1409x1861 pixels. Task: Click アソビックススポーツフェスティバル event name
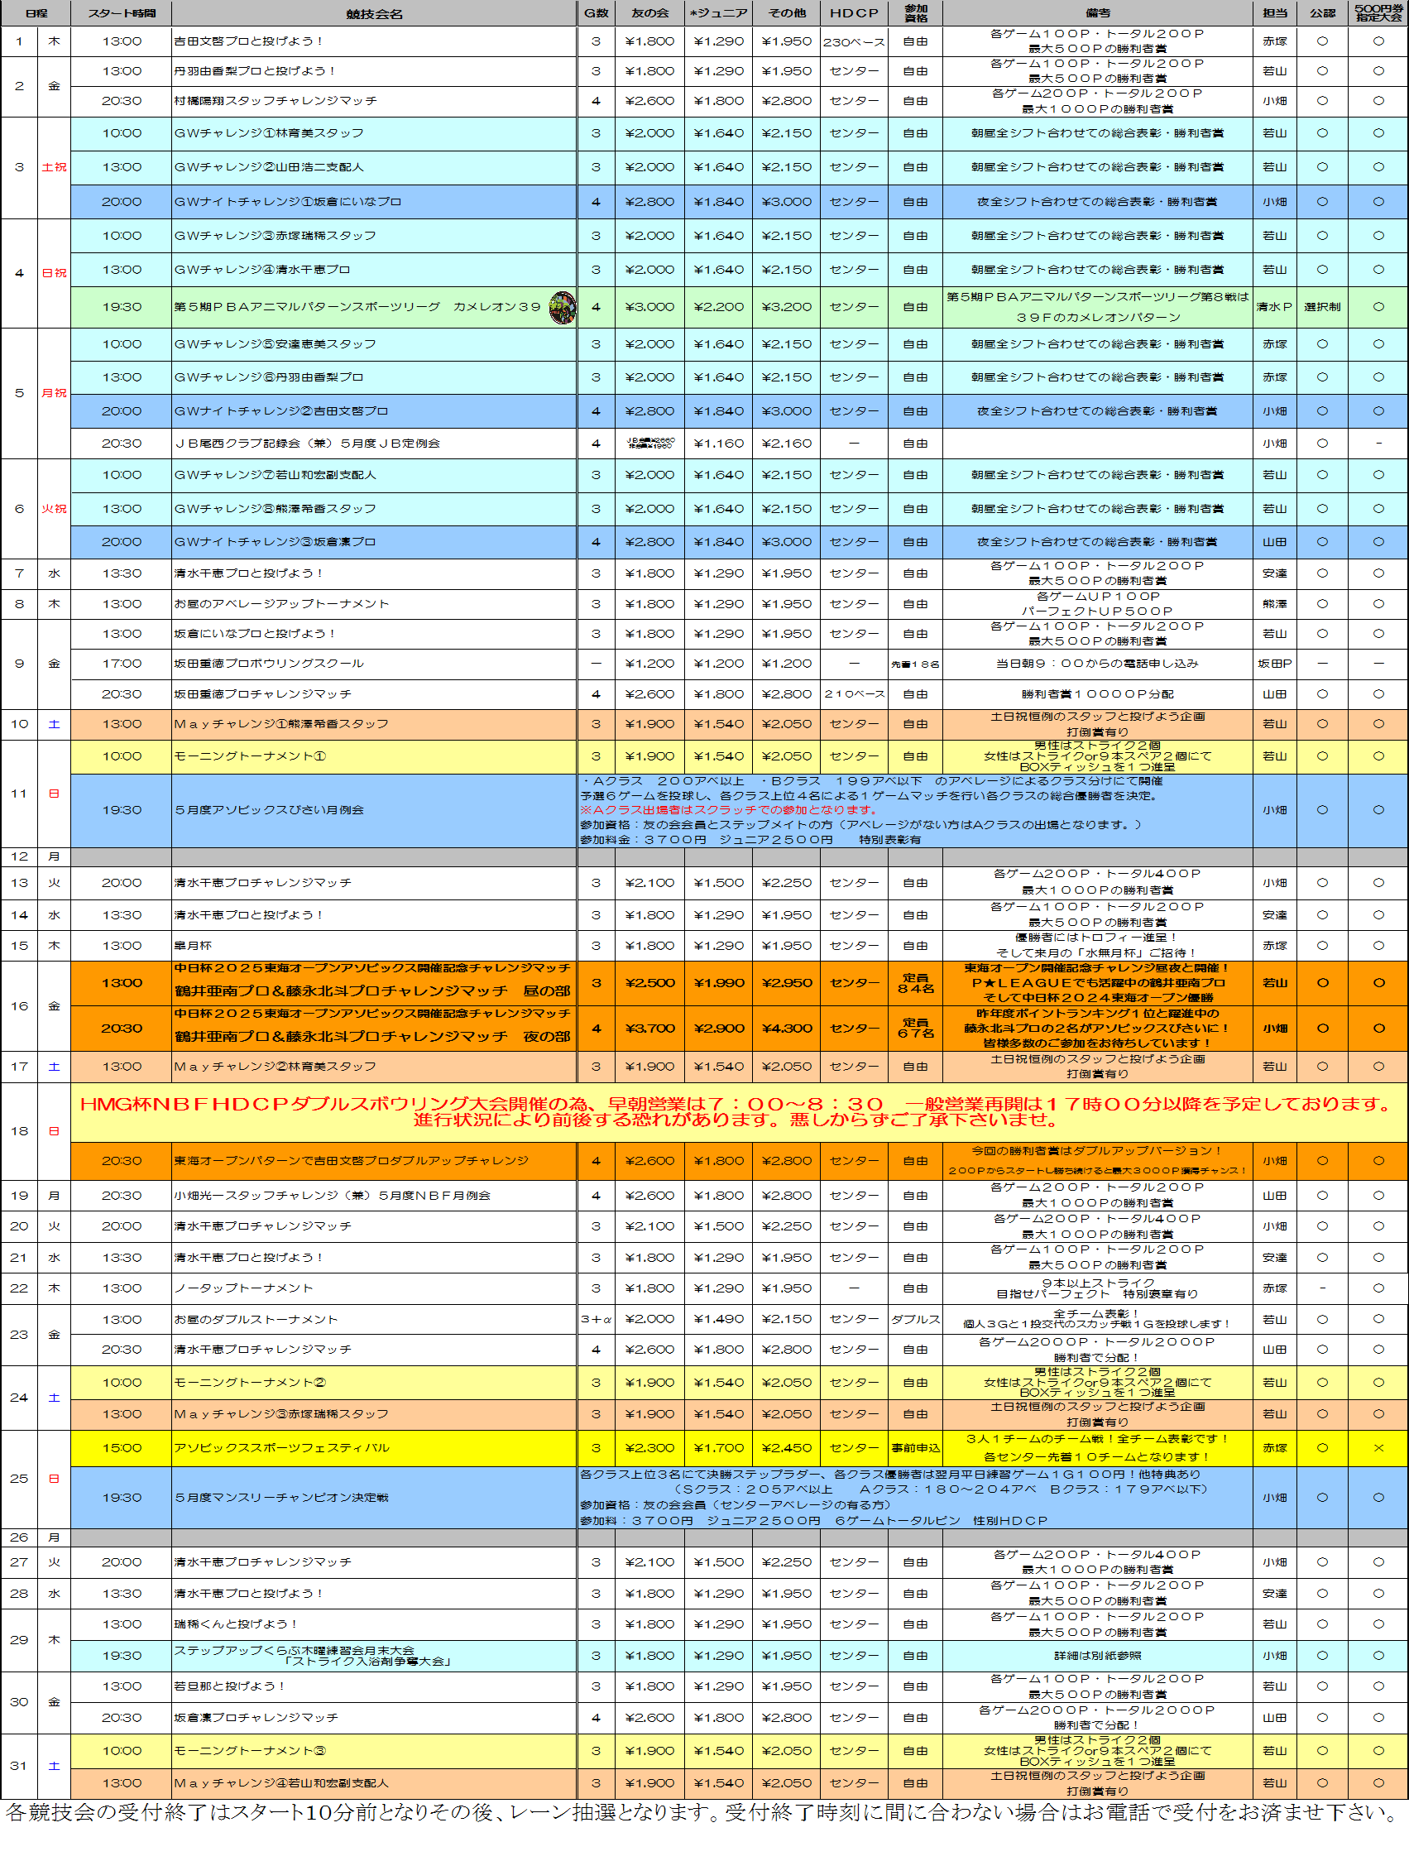pyautogui.click(x=282, y=1448)
